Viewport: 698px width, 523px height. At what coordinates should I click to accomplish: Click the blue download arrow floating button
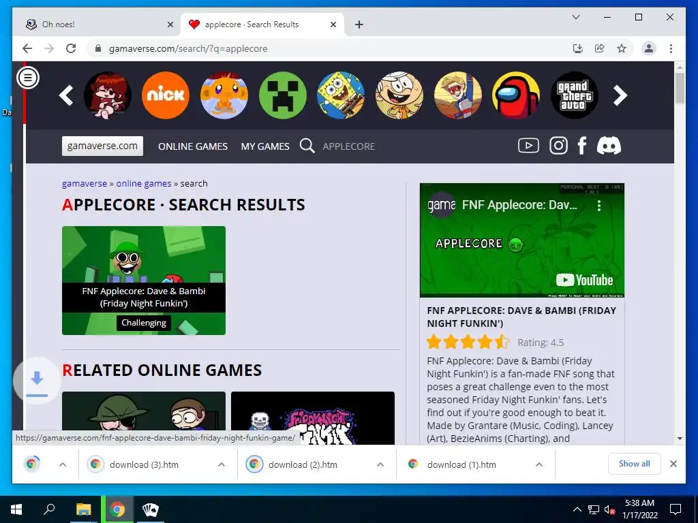[37, 381]
